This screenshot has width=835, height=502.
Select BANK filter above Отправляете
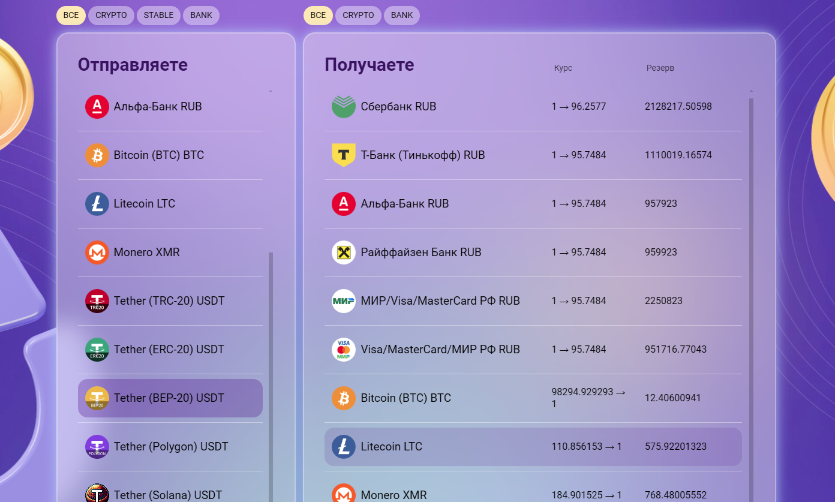point(201,16)
